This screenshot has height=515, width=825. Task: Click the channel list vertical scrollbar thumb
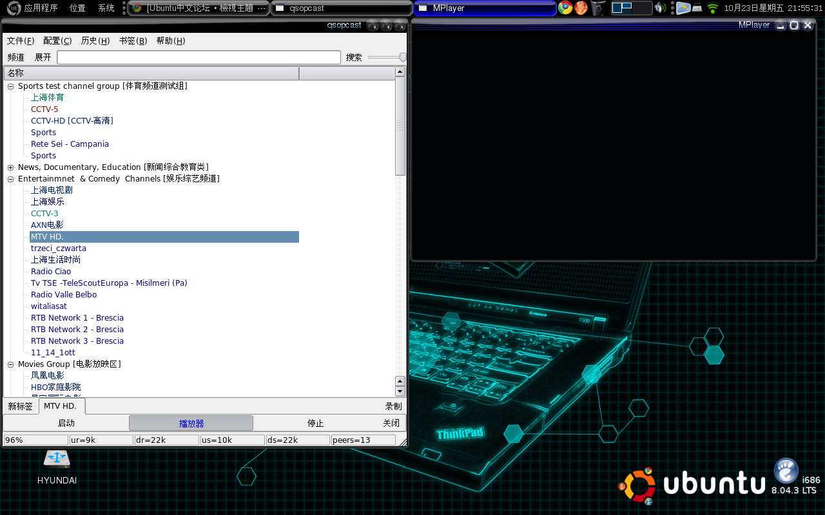tap(400, 126)
